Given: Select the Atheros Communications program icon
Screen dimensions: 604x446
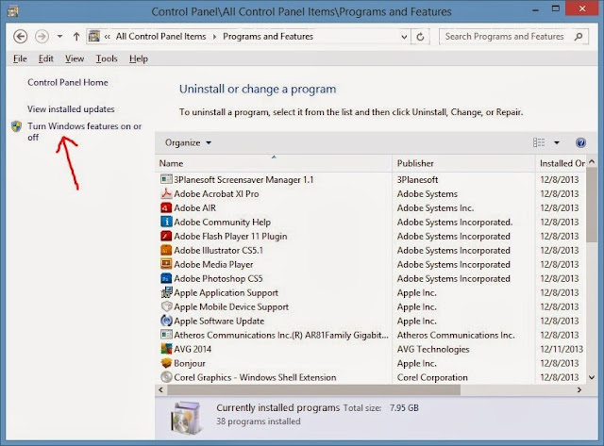Looking at the screenshot, I should pos(166,335).
